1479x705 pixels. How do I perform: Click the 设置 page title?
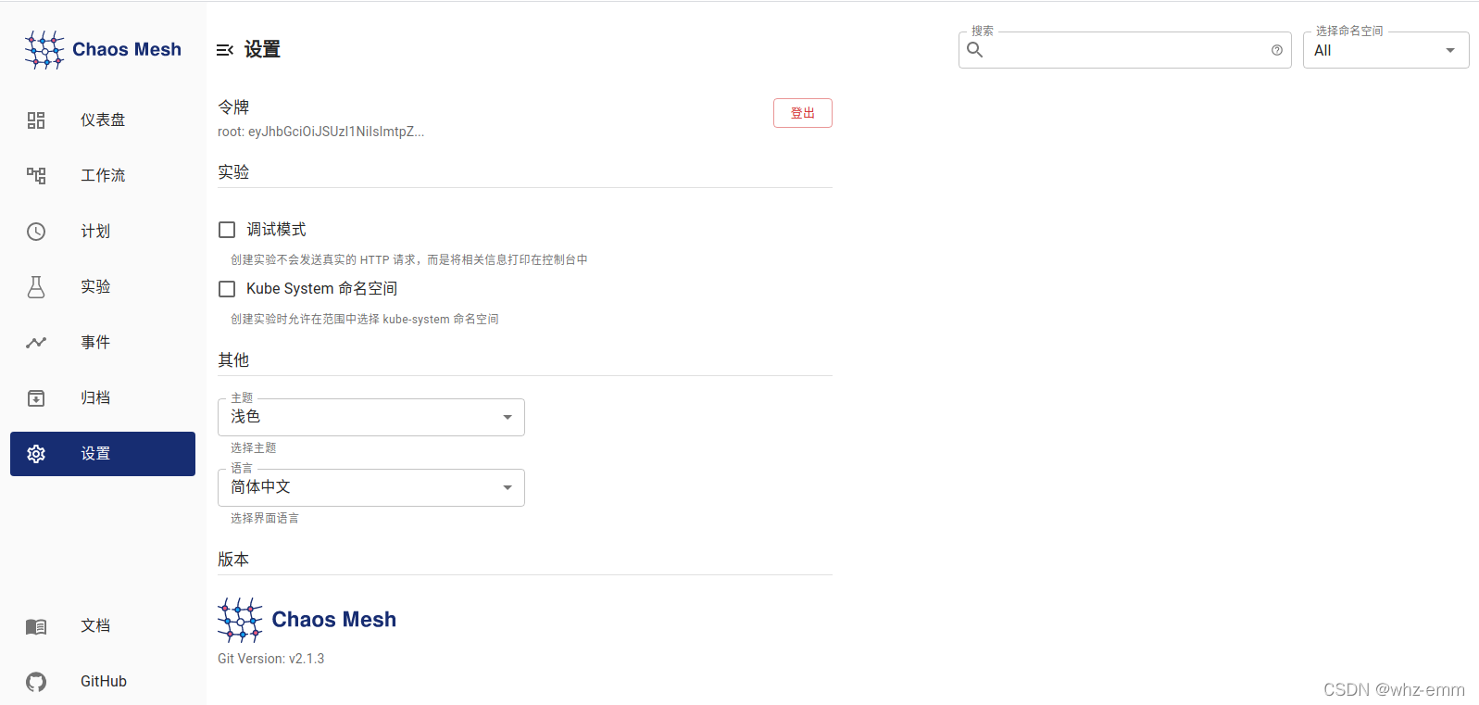click(262, 50)
